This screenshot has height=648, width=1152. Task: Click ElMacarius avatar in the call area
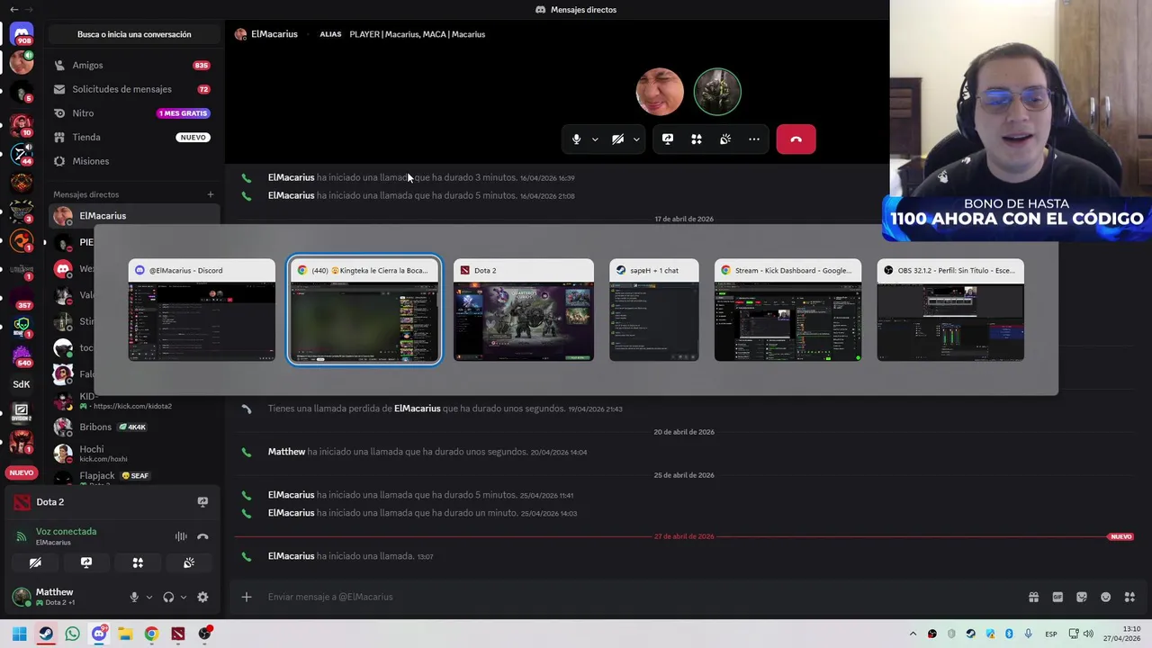coord(660,92)
